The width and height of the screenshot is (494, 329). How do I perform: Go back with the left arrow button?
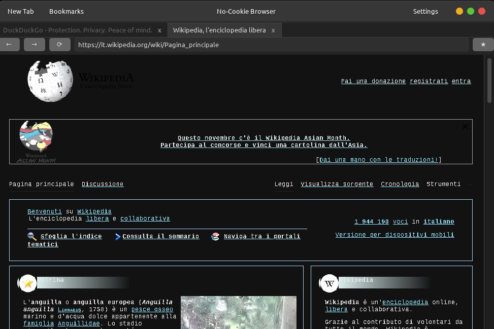9,45
